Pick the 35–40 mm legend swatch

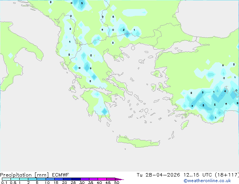(93, 179)
